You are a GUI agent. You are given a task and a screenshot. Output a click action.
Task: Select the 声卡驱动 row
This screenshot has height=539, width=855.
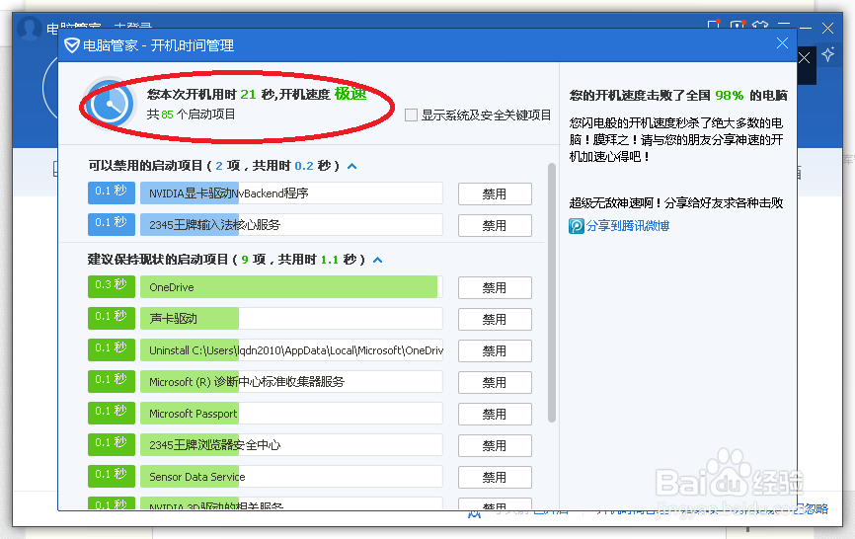(x=291, y=319)
